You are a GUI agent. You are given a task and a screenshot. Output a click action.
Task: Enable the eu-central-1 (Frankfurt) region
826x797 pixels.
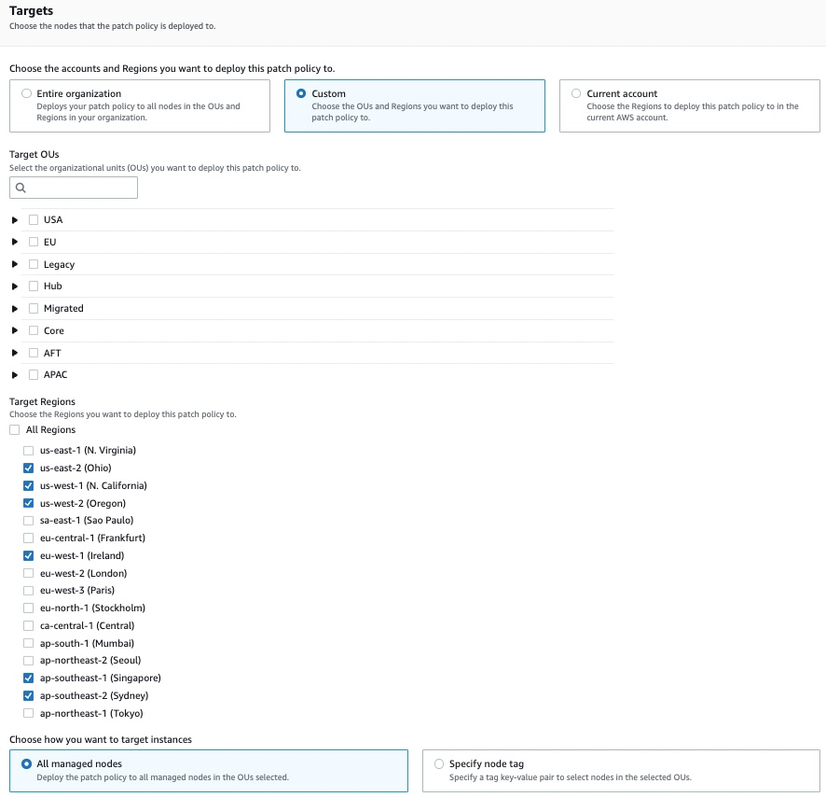pyautogui.click(x=28, y=538)
